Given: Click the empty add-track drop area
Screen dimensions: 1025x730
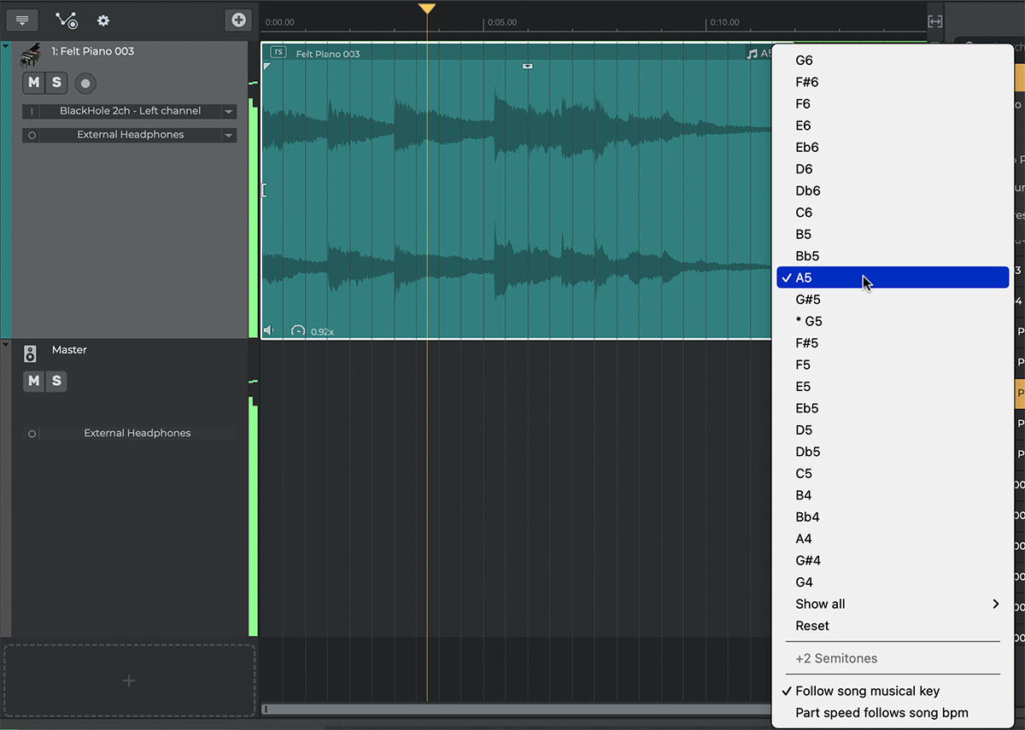Looking at the screenshot, I should coord(129,680).
